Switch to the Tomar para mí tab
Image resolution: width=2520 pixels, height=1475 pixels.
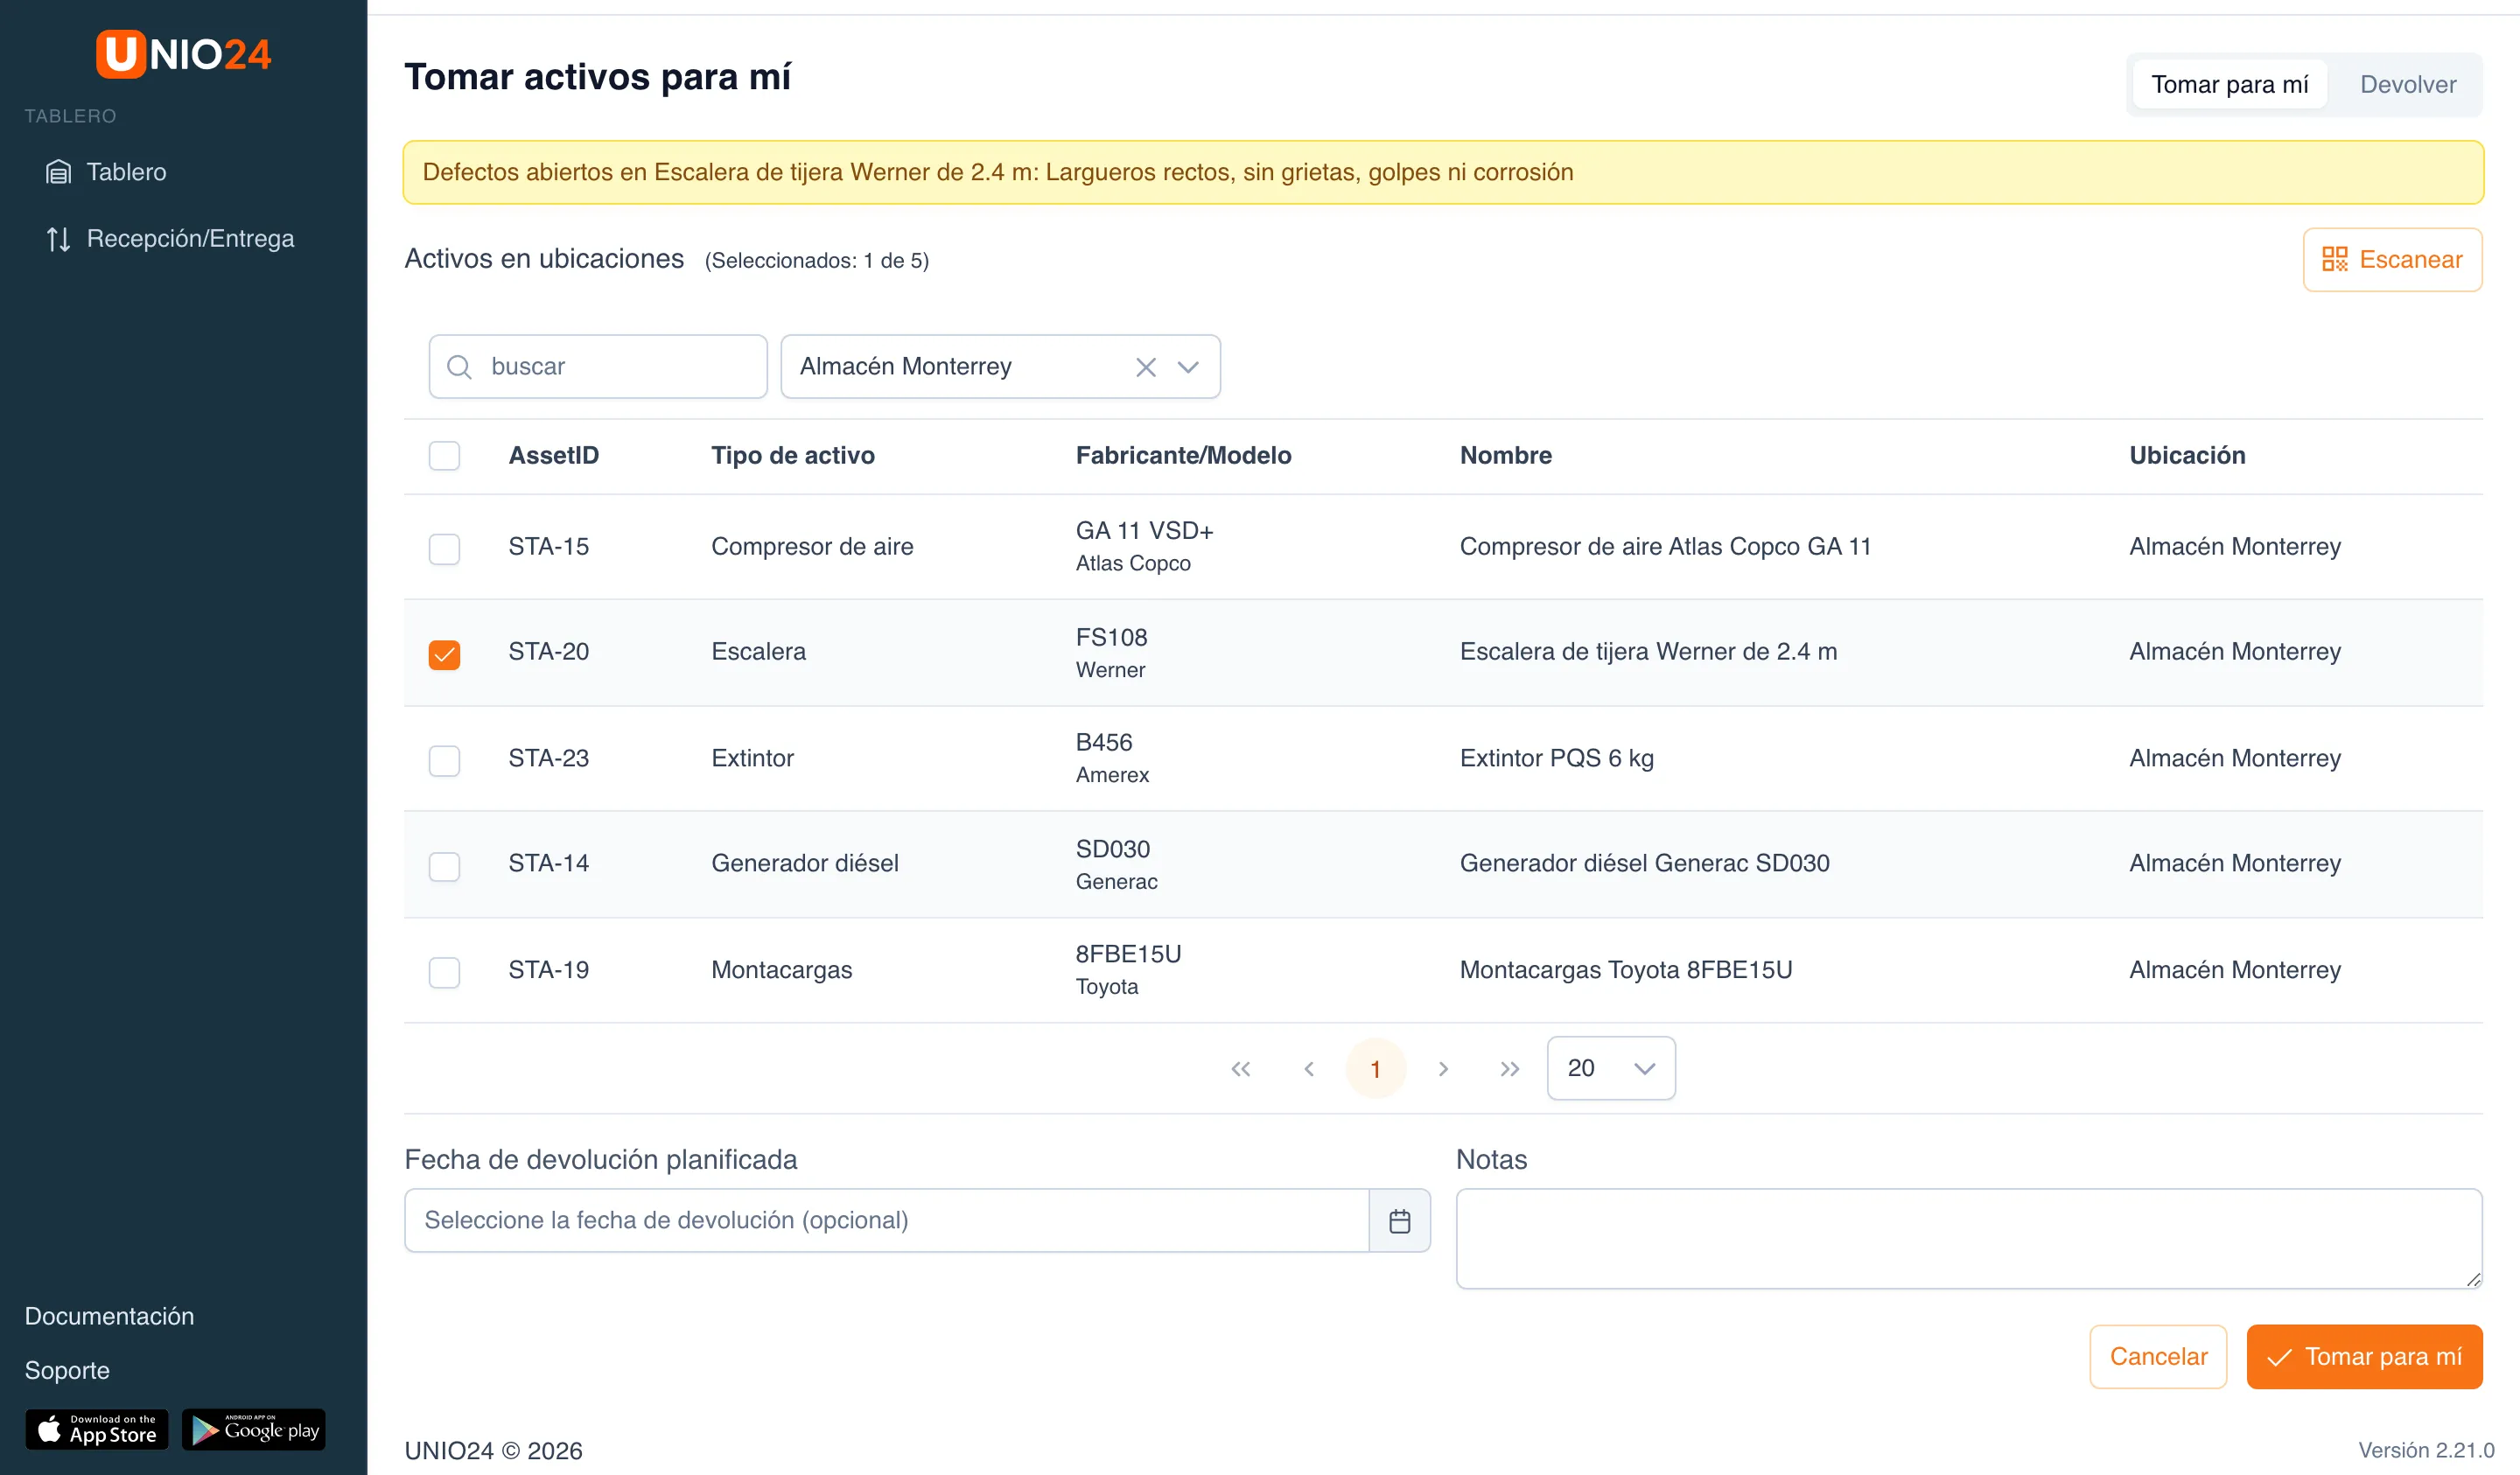(x=2229, y=84)
